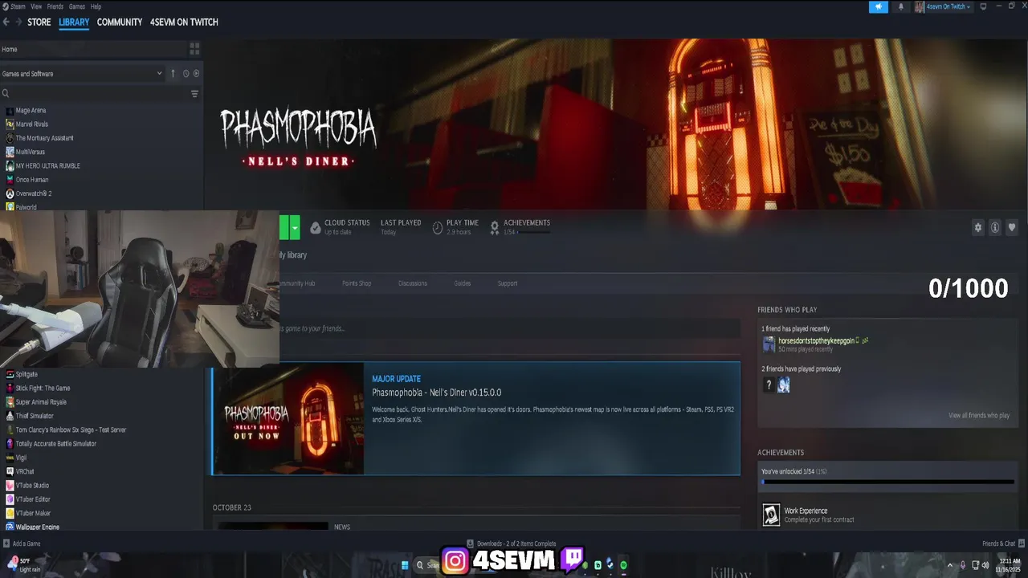Click the second previously-played friend avatar
Viewport: 1028px width, 578px height.
click(x=784, y=385)
